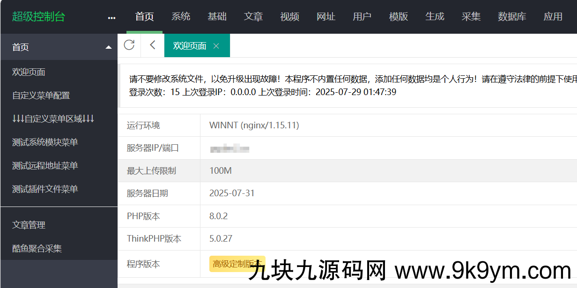
Task: Switch to 用户 in top navigation
Action: (362, 16)
